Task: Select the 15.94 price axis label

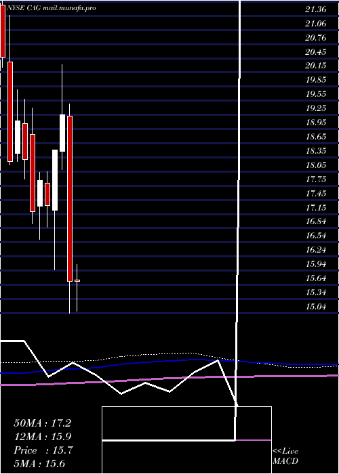Action: (316, 264)
